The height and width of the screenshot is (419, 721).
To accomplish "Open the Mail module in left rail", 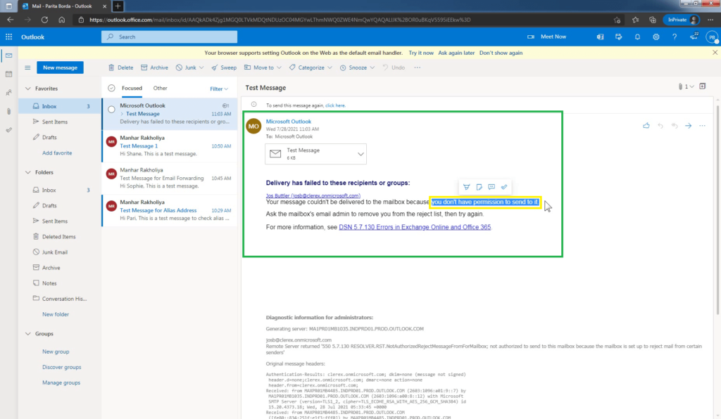I will pyautogui.click(x=8, y=56).
